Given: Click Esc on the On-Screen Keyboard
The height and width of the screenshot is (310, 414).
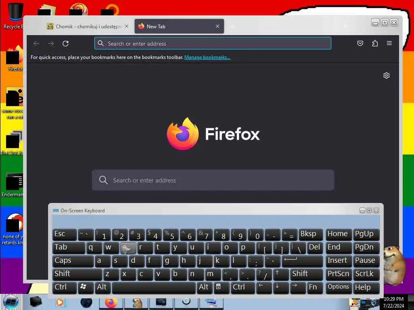Looking at the screenshot, I should pos(65,235).
